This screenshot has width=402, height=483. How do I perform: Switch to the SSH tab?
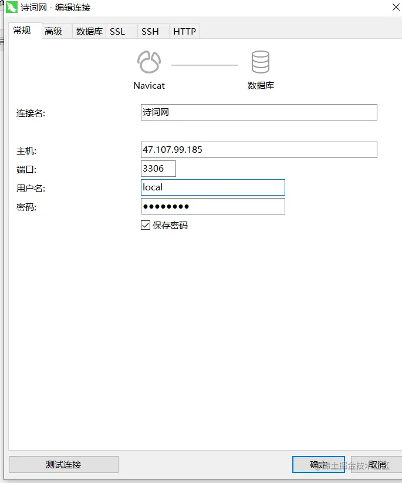[x=153, y=31]
